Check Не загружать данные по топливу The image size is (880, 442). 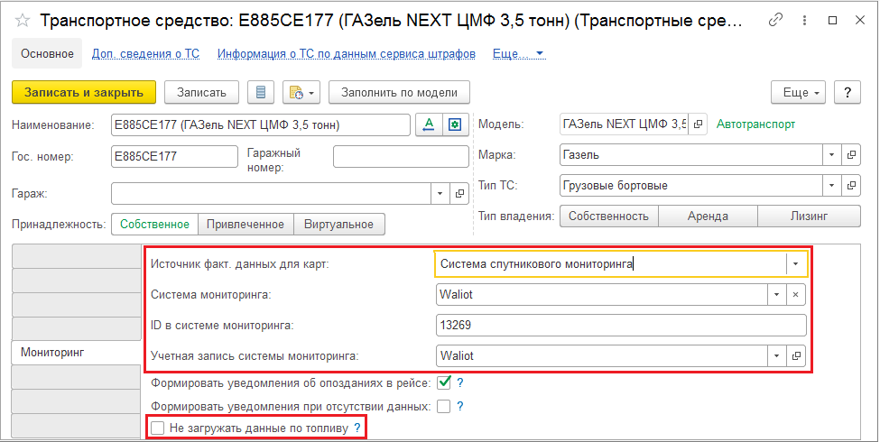tap(158, 428)
